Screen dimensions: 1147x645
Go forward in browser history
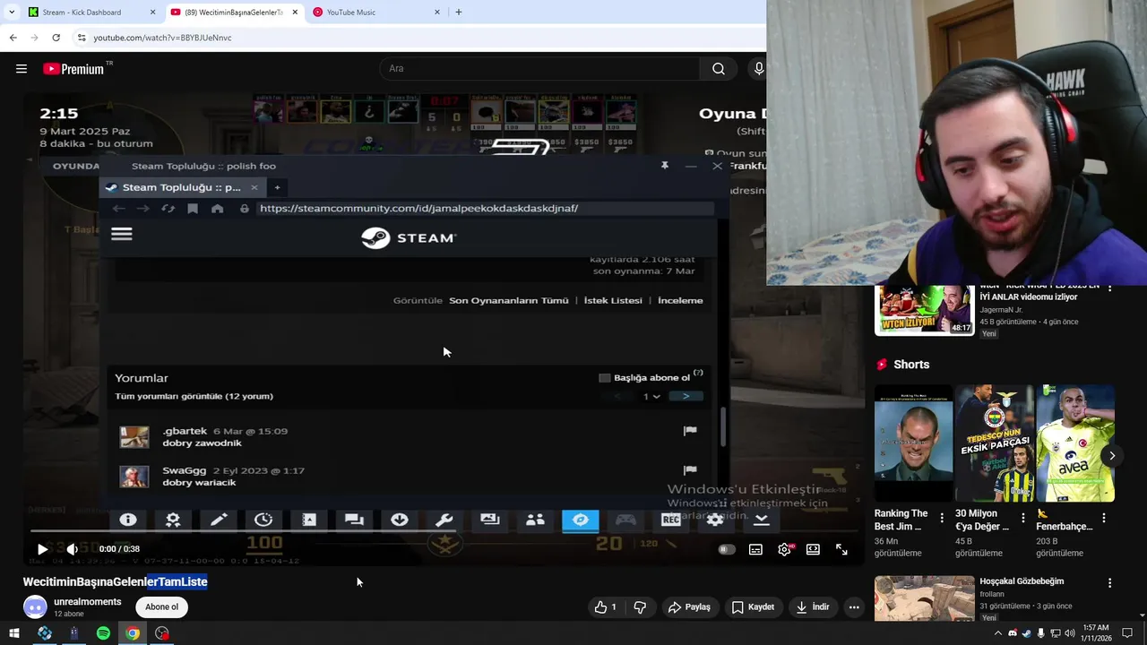pyautogui.click(x=34, y=38)
